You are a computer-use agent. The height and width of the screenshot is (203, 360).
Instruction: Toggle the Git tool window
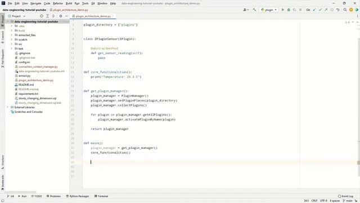pos(11,196)
